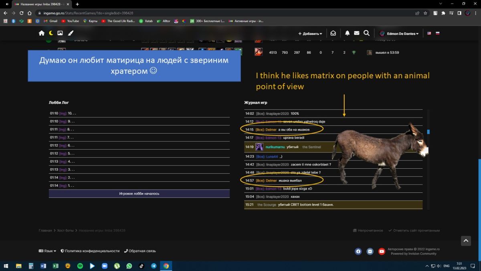Viewport: 481px width, 271px height.
Task: Switch language using the Russian flag
Action: 437,33
